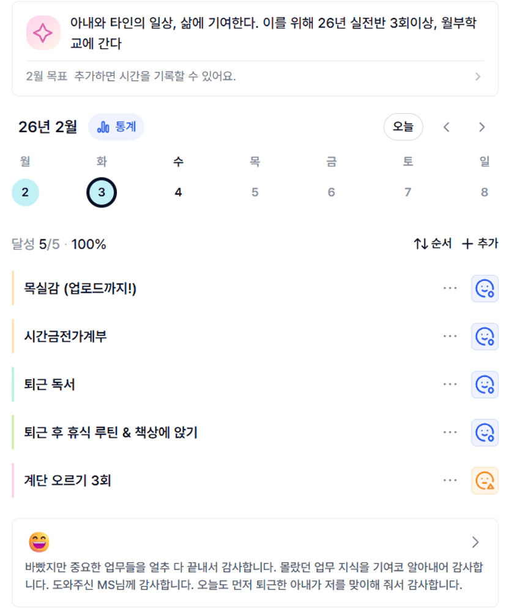Open more options for 목실감 habit
506x608 pixels.
[450, 288]
